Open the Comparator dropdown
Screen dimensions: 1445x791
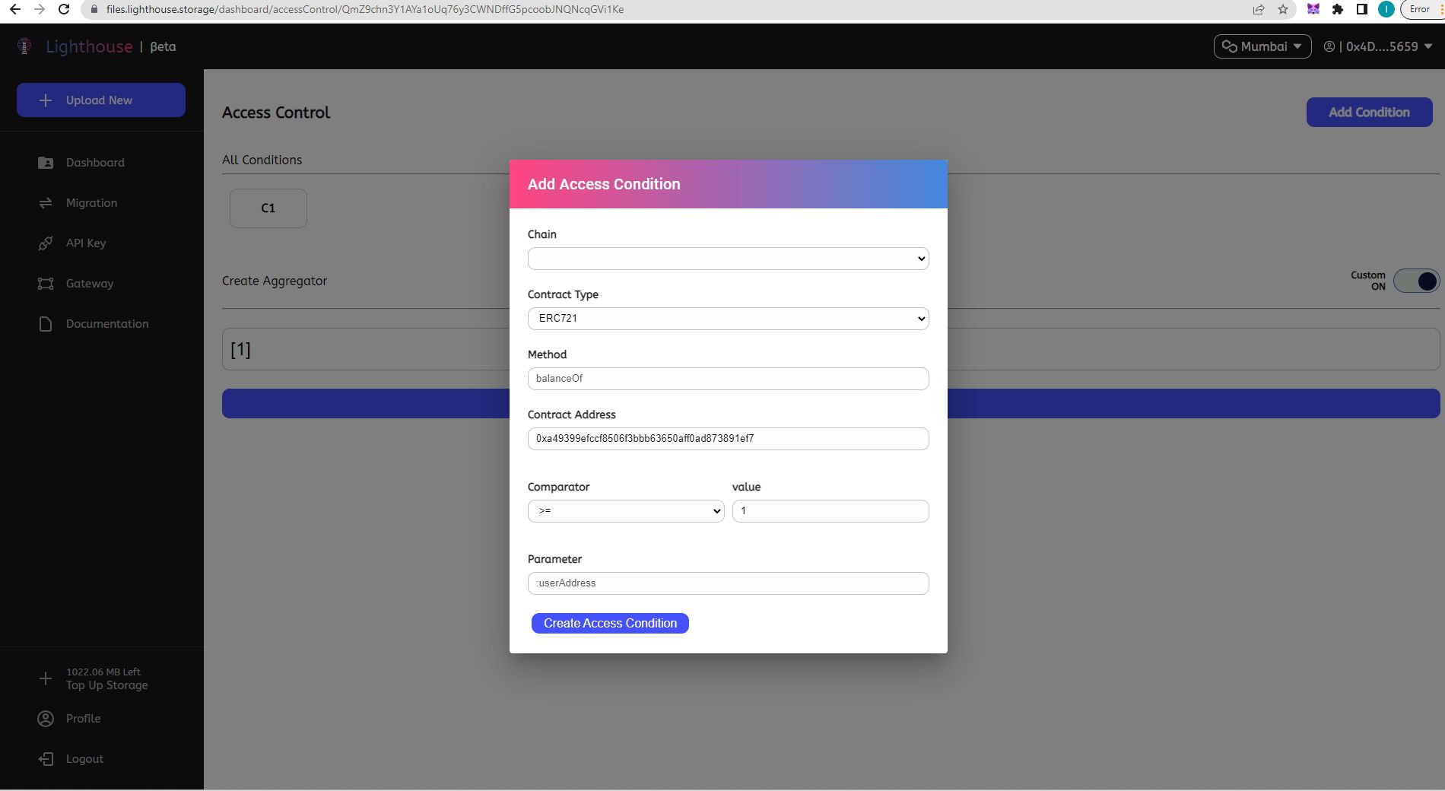click(626, 511)
